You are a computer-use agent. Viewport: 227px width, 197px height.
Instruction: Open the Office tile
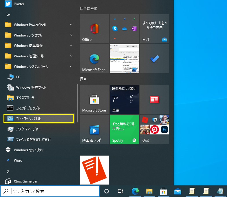(x=94, y=29)
